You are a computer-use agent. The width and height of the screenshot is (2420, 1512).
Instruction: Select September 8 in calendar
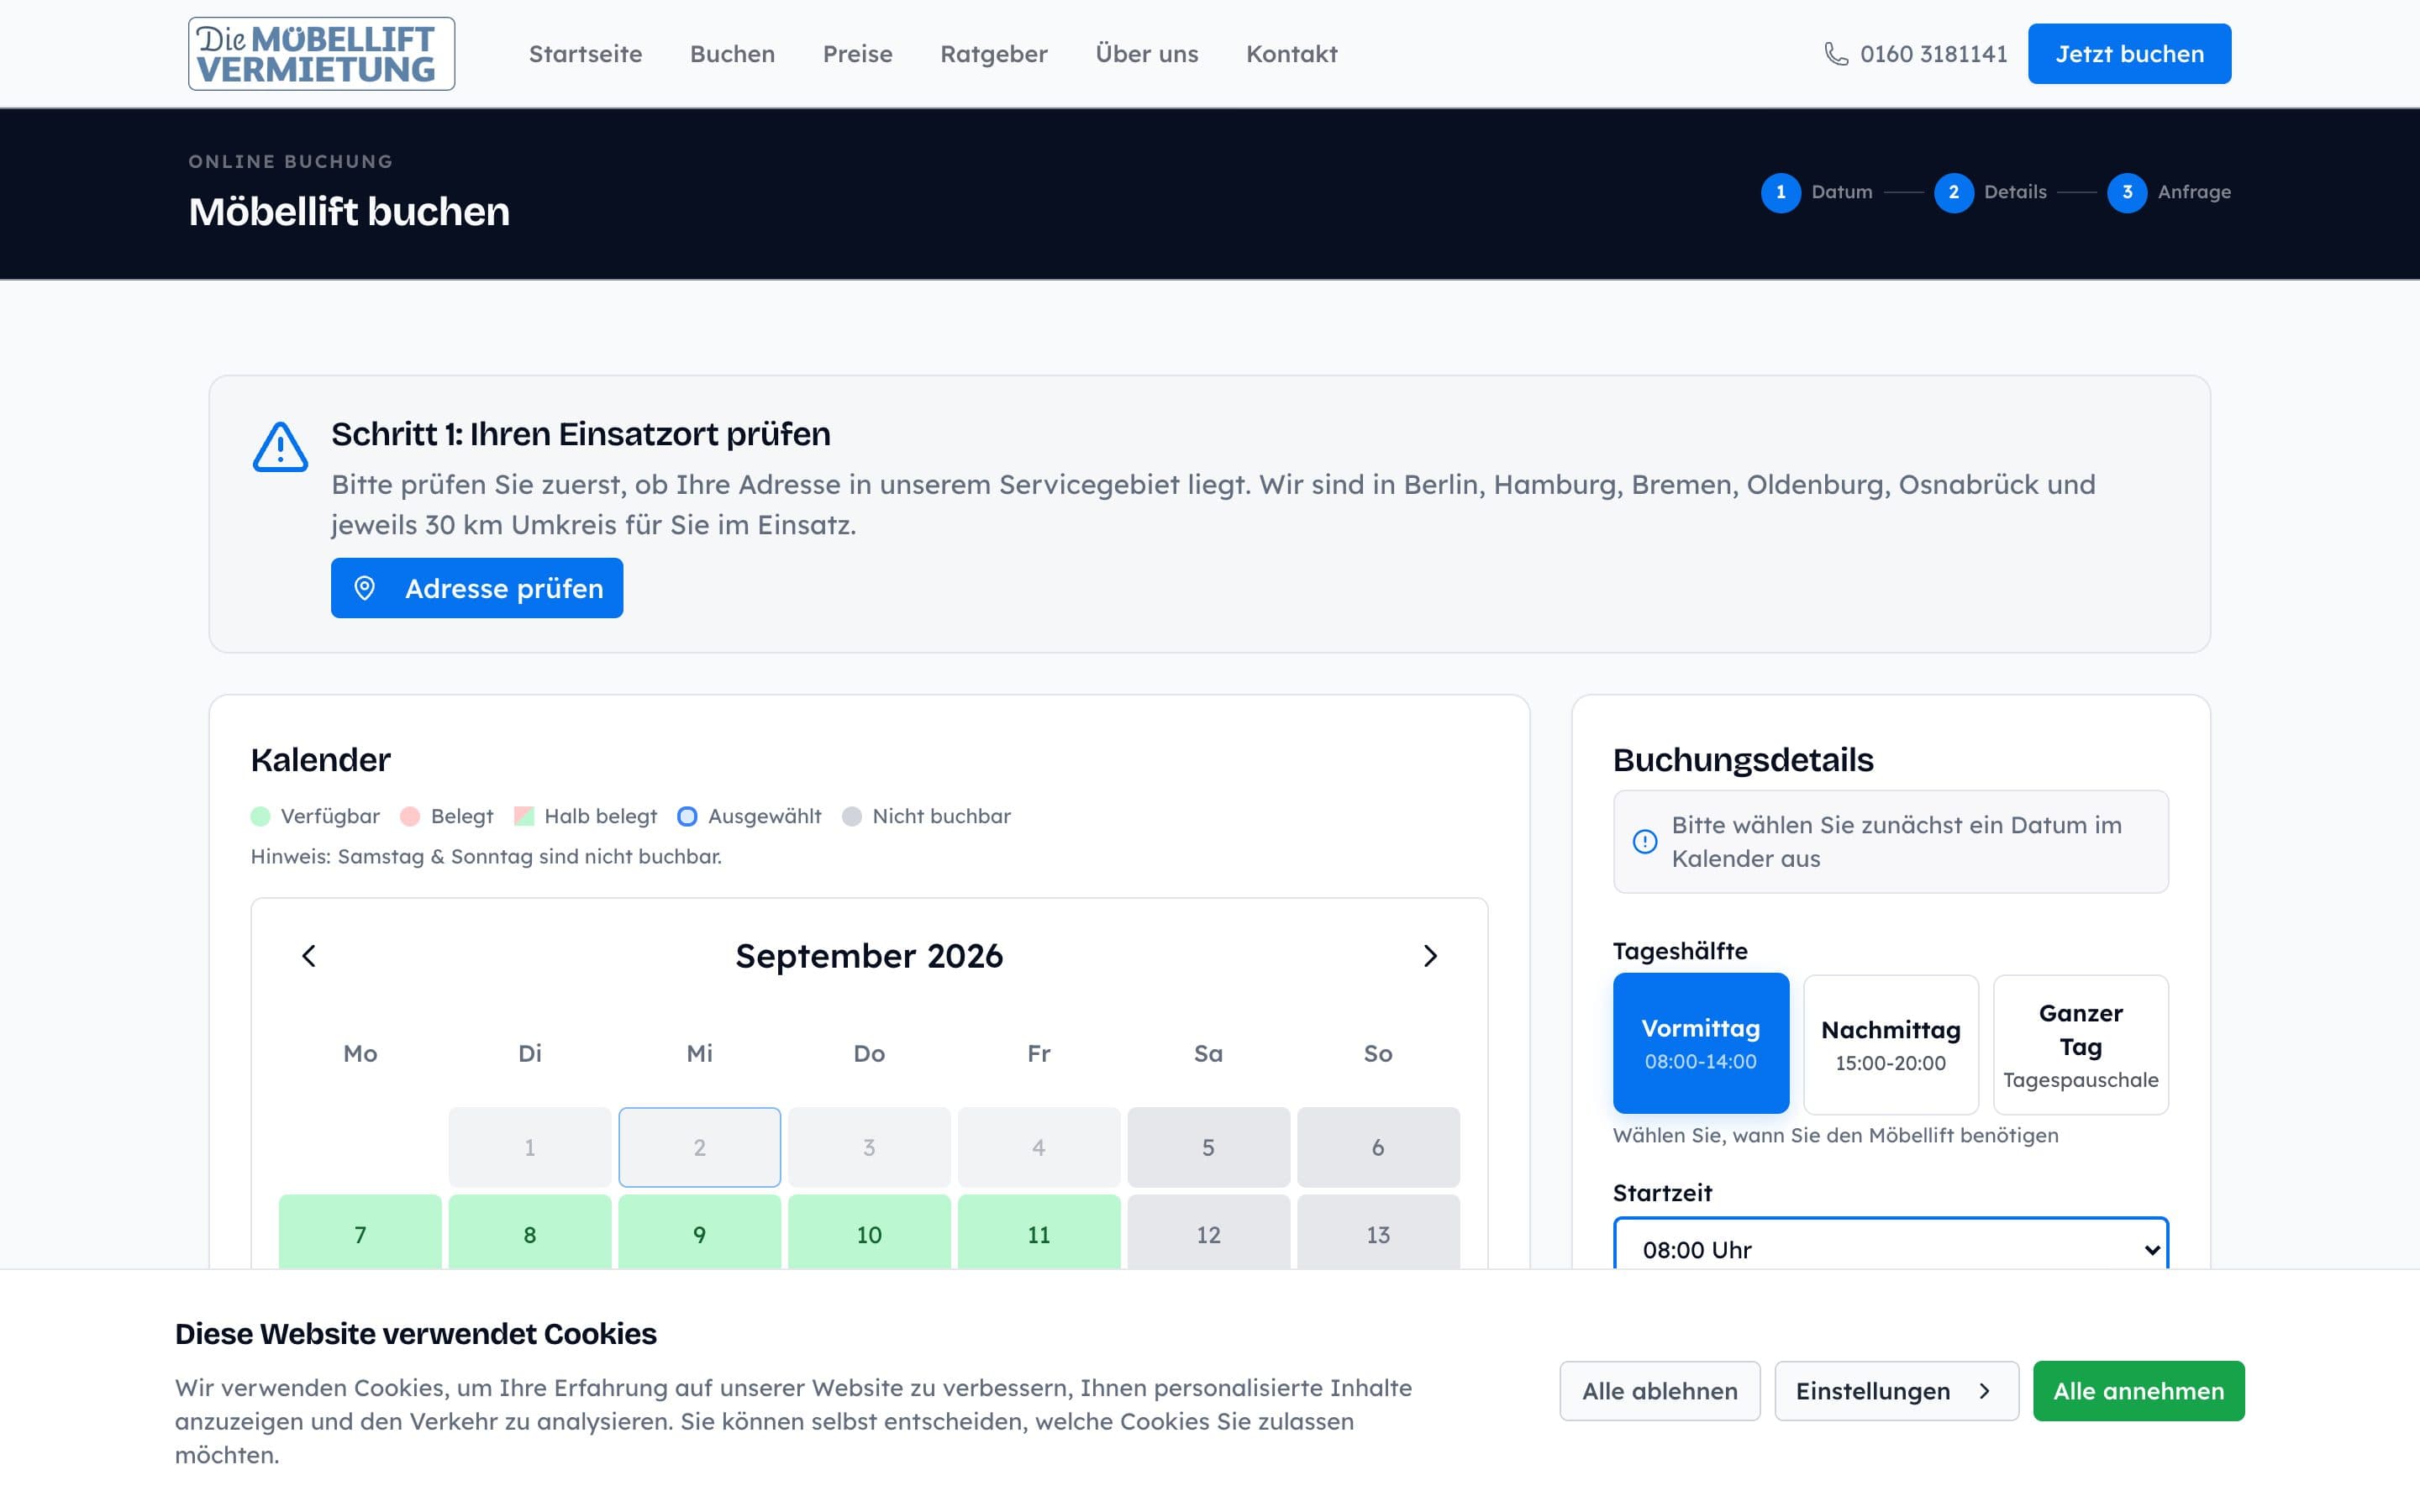530,1233
